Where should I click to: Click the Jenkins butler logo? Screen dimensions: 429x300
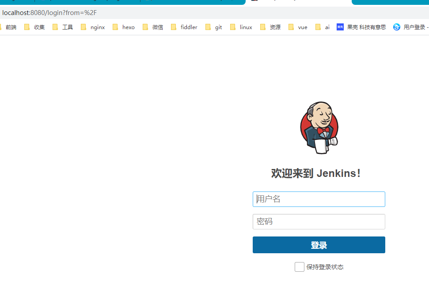[x=319, y=127]
